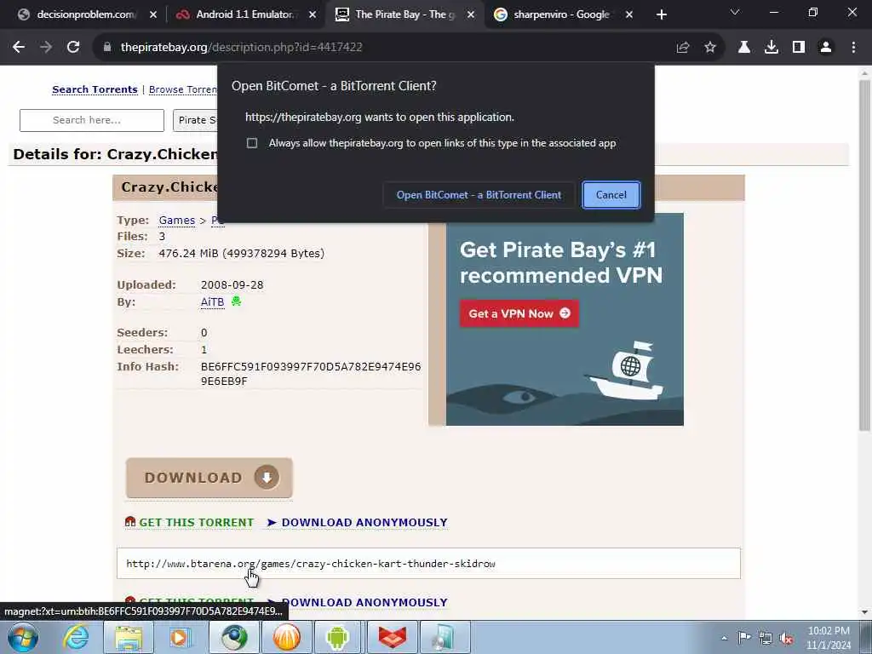Open the music file taskbar icon
The image size is (872, 654).
pos(445,637)
